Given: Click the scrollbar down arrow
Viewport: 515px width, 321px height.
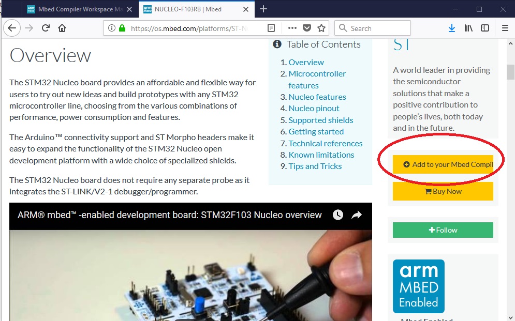Looking at the screenshot, I should pos(510,317).
